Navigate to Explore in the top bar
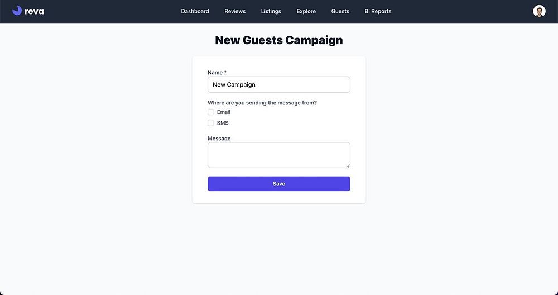 [306, 11]
